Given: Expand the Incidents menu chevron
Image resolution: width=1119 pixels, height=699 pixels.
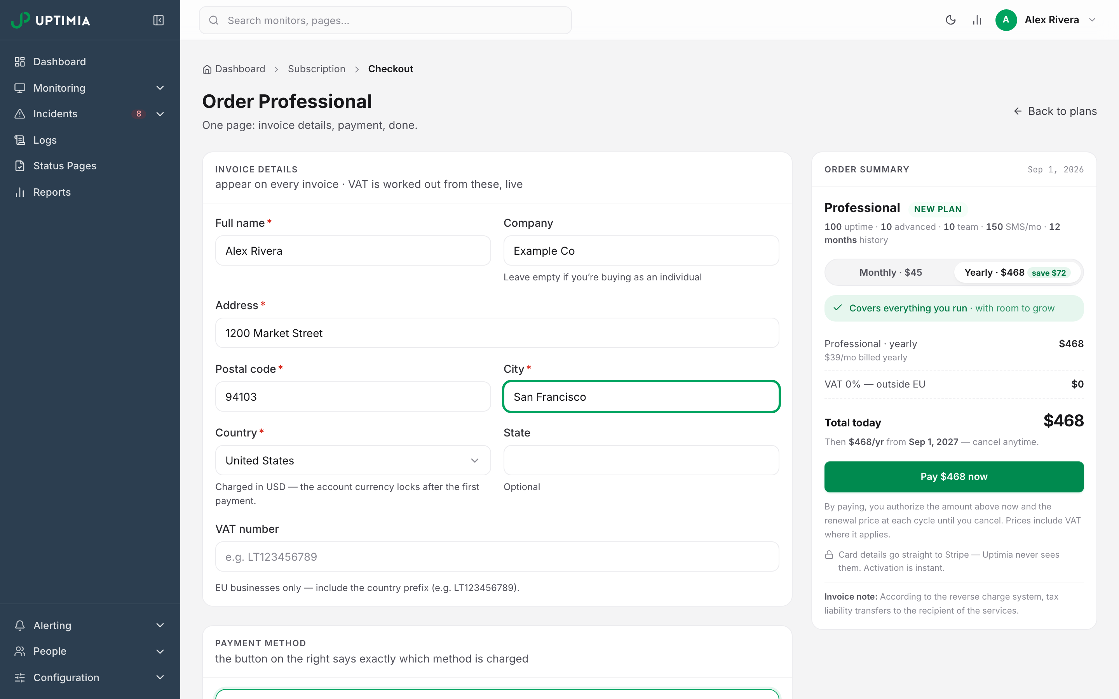Looking at the screenshot, I should click(x=160, y=114).
